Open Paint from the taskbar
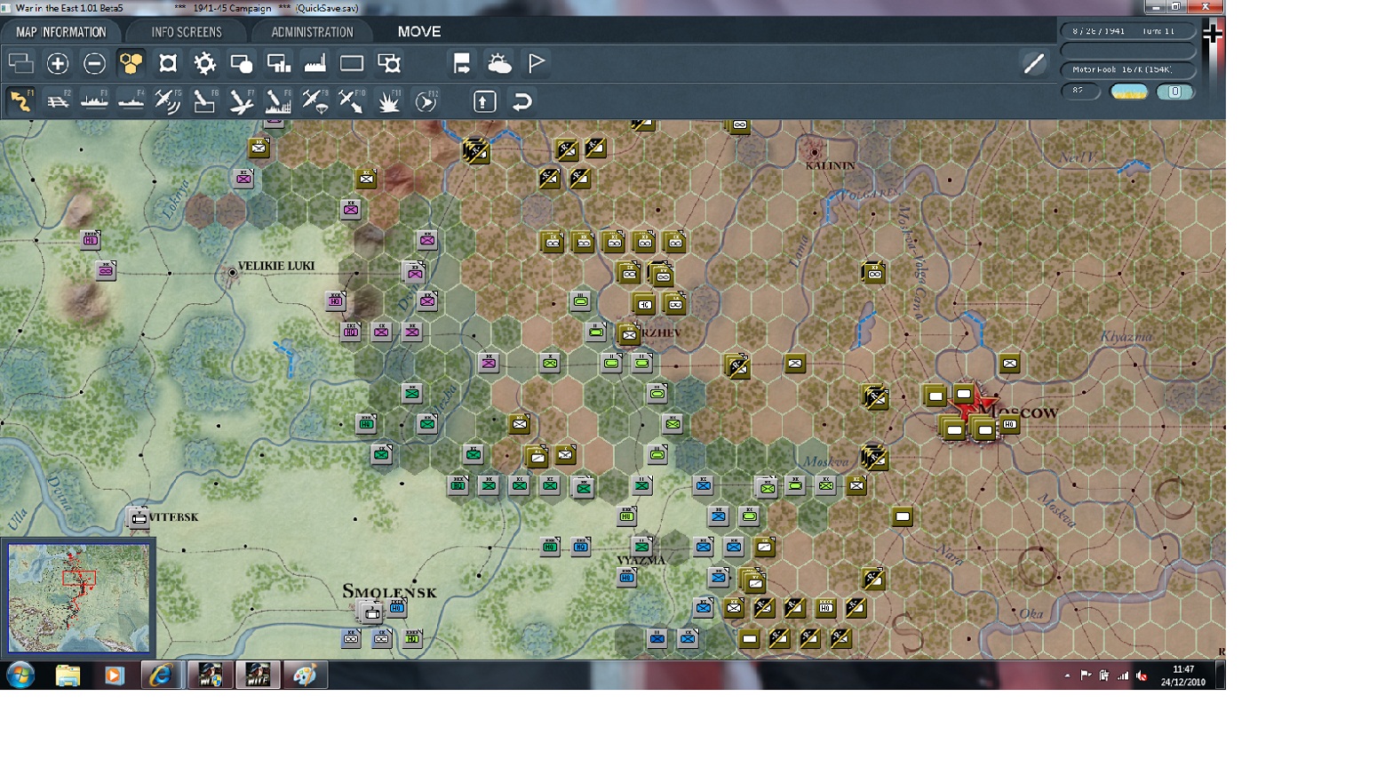 coord(305,676)
